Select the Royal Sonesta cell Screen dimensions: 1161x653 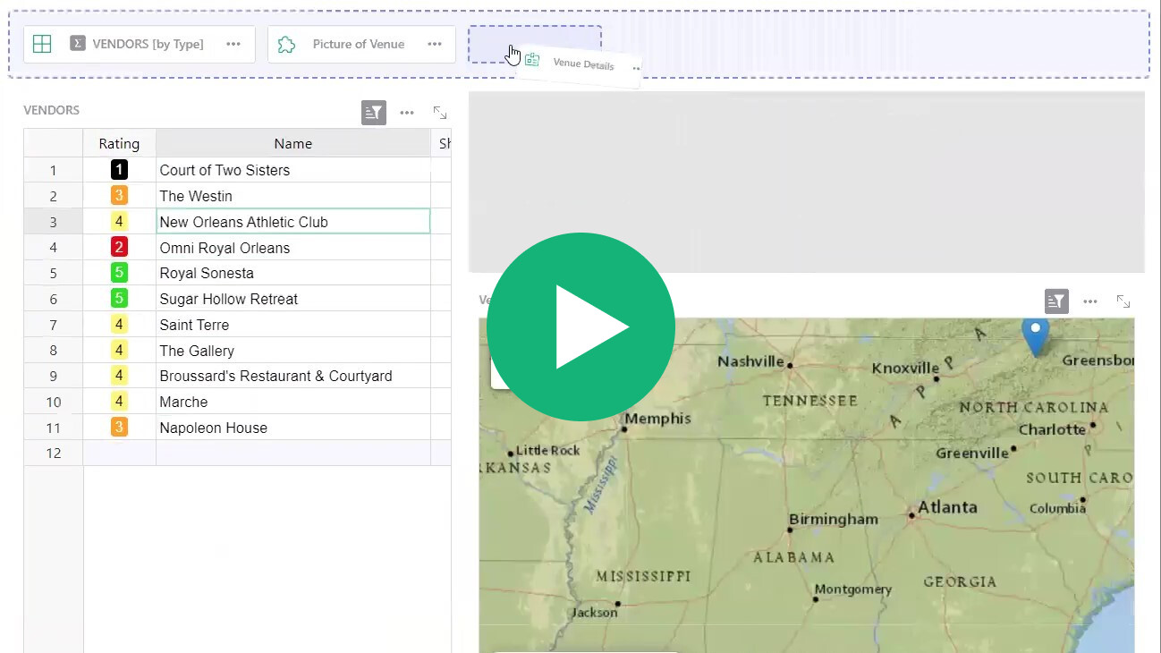coord(293,273)
